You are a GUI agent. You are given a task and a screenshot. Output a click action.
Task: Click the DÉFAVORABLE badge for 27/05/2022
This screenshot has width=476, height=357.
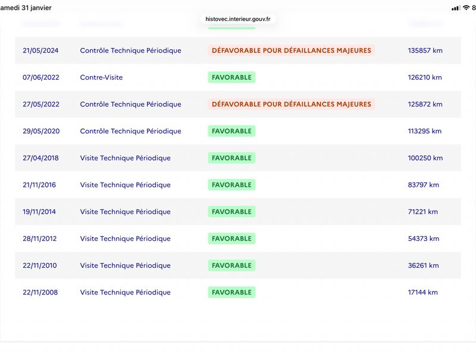point(291,104)
